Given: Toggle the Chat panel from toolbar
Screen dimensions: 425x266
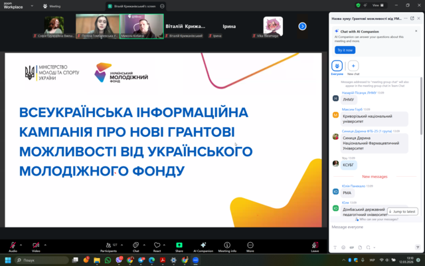Looking at the screenshot, I should [135, 245].
